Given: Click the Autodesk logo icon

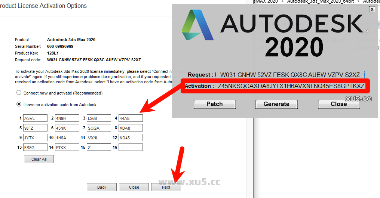Looking at the screenshot, I should (x=198, y=25).
